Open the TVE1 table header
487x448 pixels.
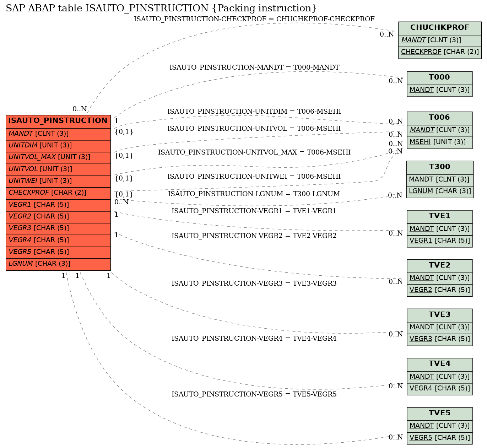point(439,217)
